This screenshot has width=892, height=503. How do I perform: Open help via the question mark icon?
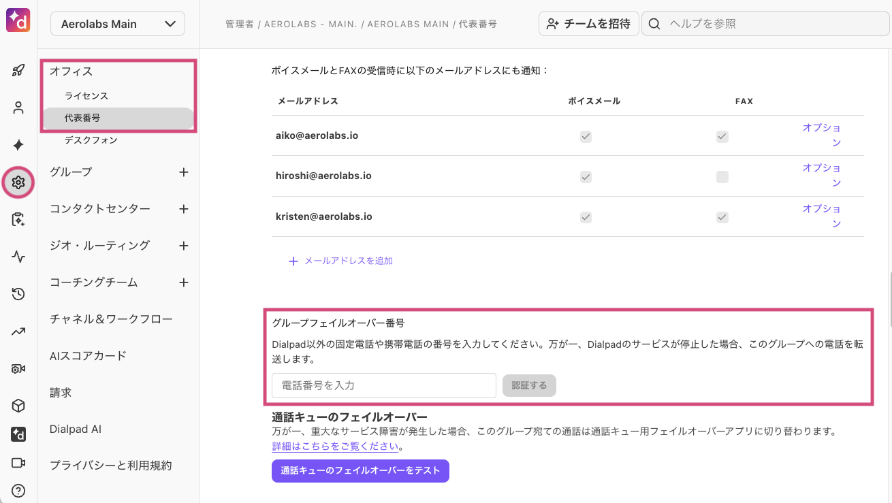pyautogui.click(x=18, y=491)
